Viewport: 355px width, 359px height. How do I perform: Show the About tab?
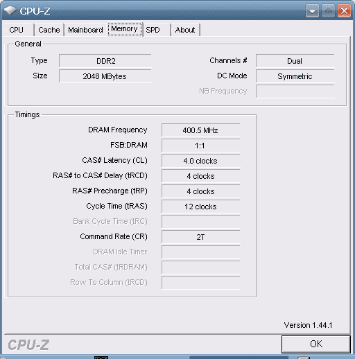click(185, 30)
